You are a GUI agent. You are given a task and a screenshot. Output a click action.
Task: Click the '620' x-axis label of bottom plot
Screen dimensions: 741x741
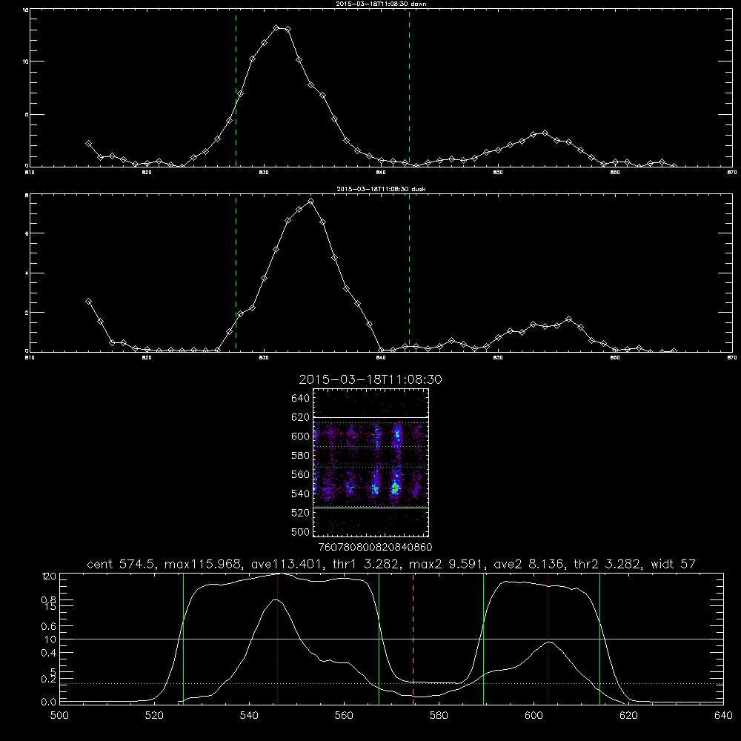click(628, 716)
